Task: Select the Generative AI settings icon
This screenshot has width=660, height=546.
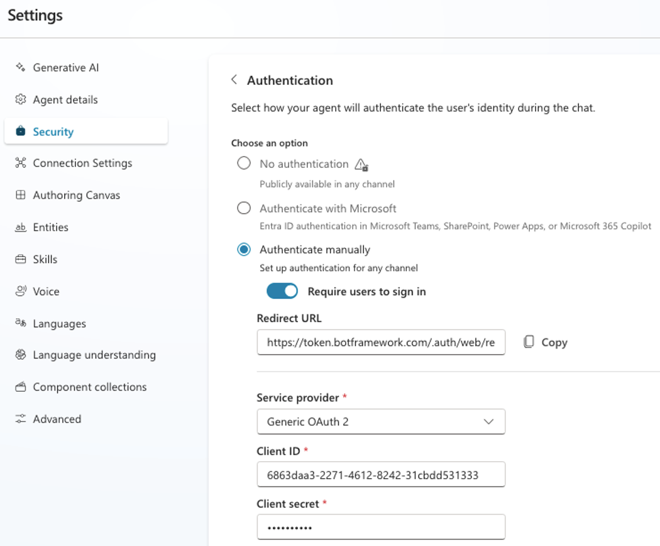Action: pos(19,67)
